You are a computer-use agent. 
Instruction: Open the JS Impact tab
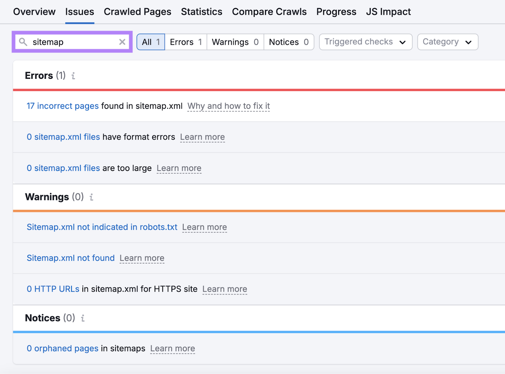[388, 12]
